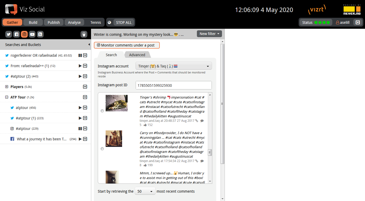Open options menu for From: rafaelnadal++
This screenshot has height=201, width=365.
point(85,66)
